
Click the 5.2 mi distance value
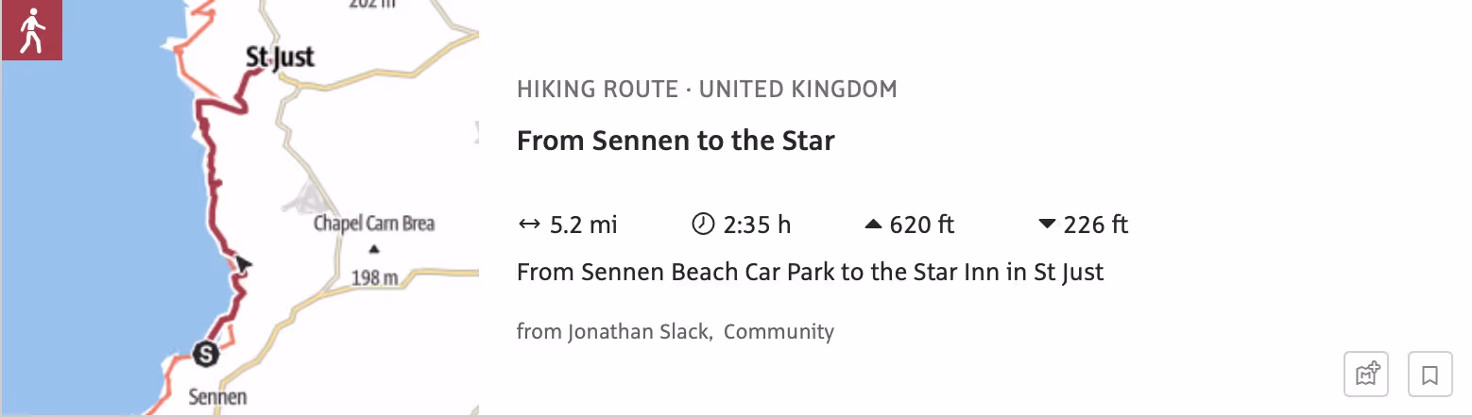click(583, 225)
